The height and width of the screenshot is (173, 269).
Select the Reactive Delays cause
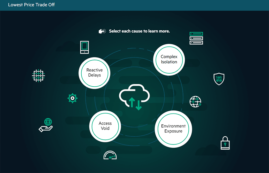click(94, 73)
